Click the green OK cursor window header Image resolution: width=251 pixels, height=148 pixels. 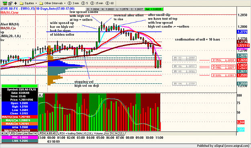point(20,86)
